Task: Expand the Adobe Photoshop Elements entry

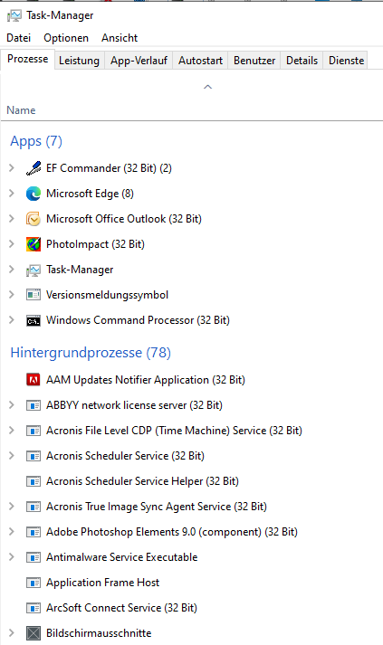Action: (x=12, y=531)
